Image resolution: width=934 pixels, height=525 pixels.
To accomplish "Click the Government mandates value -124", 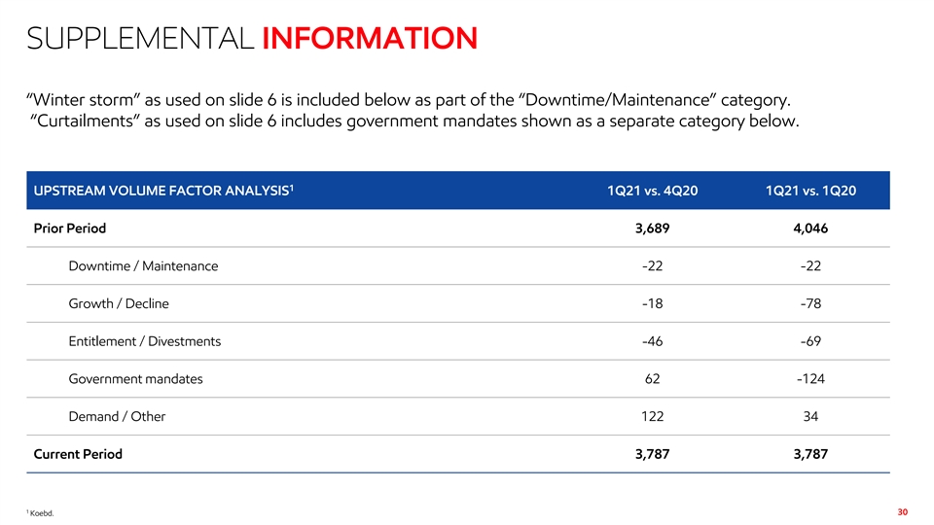I will [x=811, y=379].
